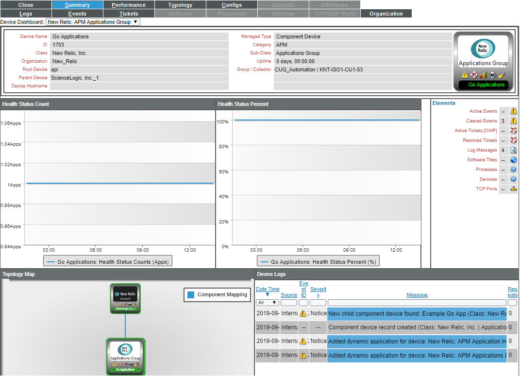Click the New Relic logo on device badge
Viewport: 520px width, 376px height.
pyautogui.click(x=483, y=49)
